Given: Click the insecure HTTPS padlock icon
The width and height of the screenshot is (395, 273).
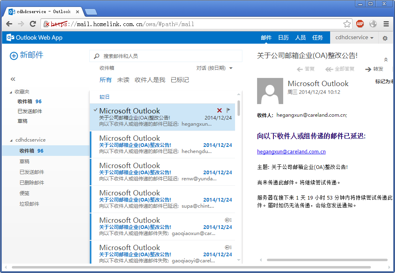Looking at the screenshot, I should [x=47, y=24].
